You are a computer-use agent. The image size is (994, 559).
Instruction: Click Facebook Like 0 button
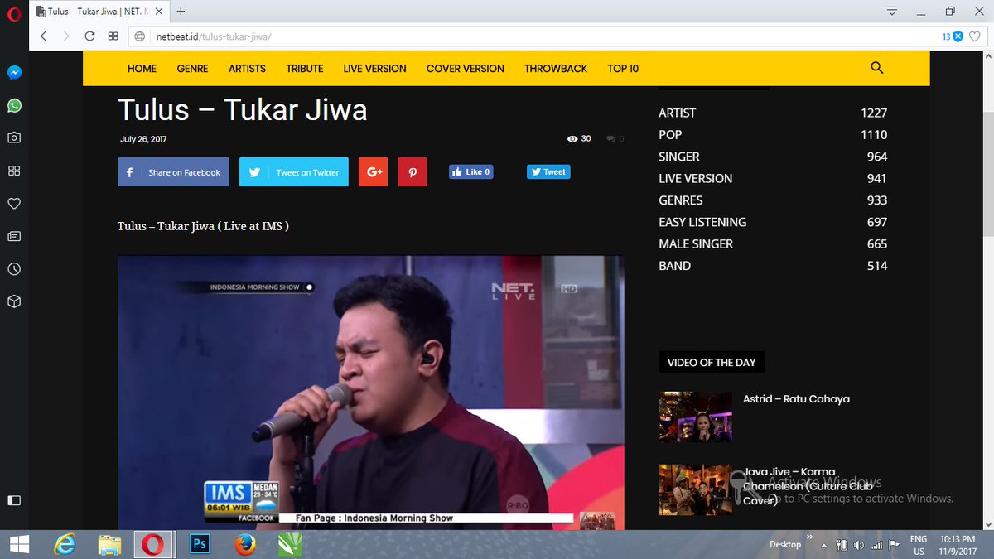471,172
